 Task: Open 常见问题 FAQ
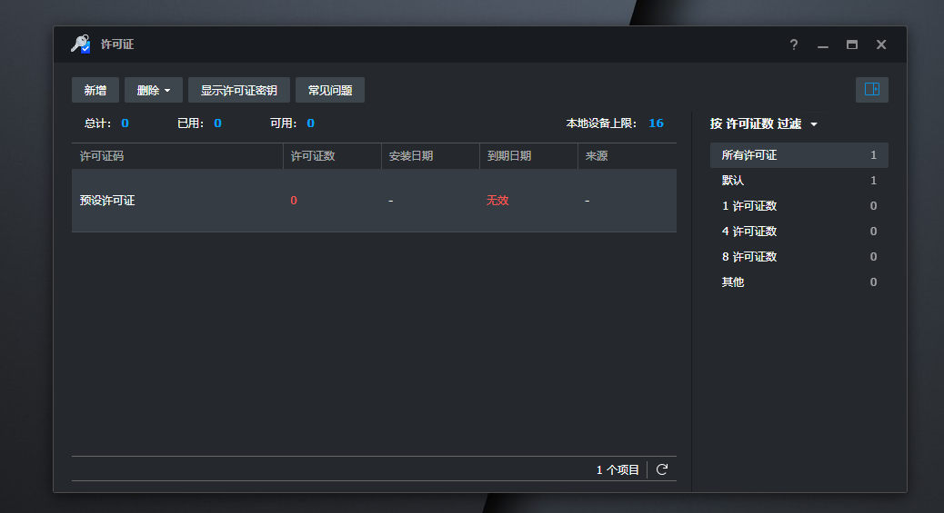[330, 90]
